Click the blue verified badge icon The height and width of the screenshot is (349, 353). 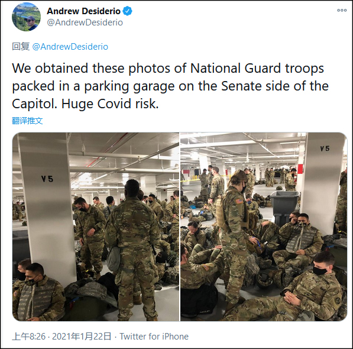127,11
